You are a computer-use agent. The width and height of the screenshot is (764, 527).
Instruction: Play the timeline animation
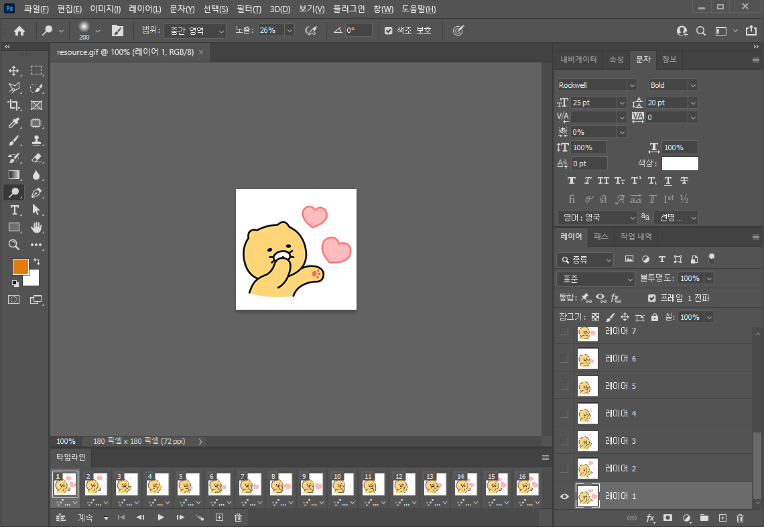point(161,518)
